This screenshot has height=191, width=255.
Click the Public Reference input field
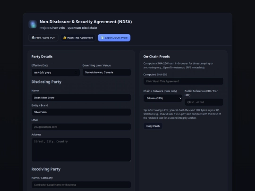pyautogui.click(x=204, y=102)
